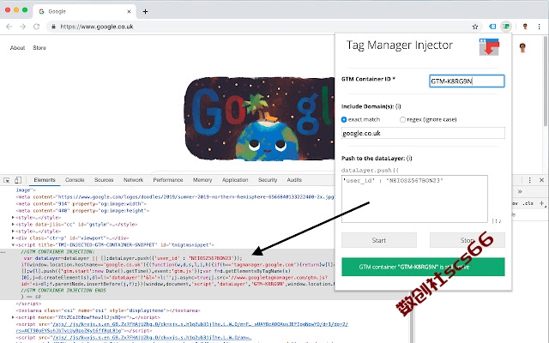The image size is (549, 343).
Task: Select the textarea class csi element row
Action: [108, 310]
